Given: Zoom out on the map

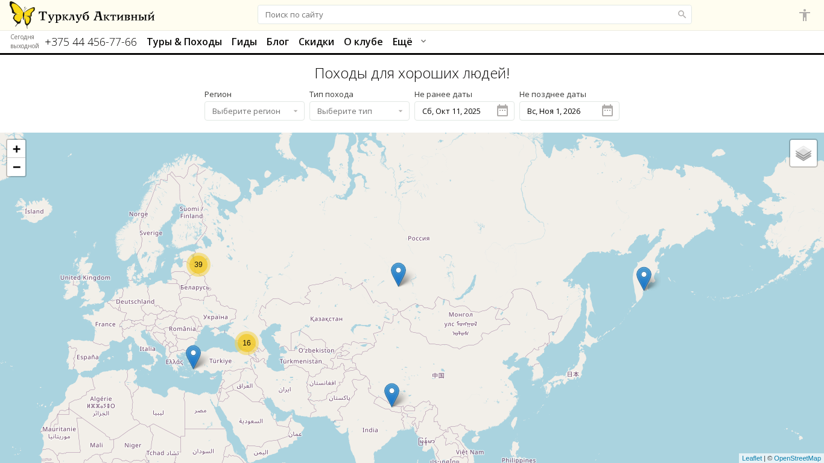Looking at the screenshot, I should click(16, 167).
